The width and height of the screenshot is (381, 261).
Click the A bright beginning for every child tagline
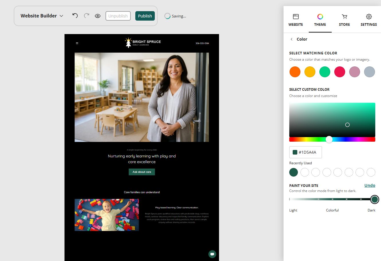point(142,150)
